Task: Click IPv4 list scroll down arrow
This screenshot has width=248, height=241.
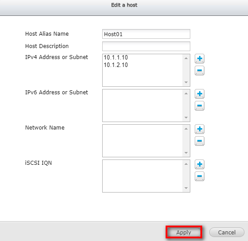Action: 186,82
